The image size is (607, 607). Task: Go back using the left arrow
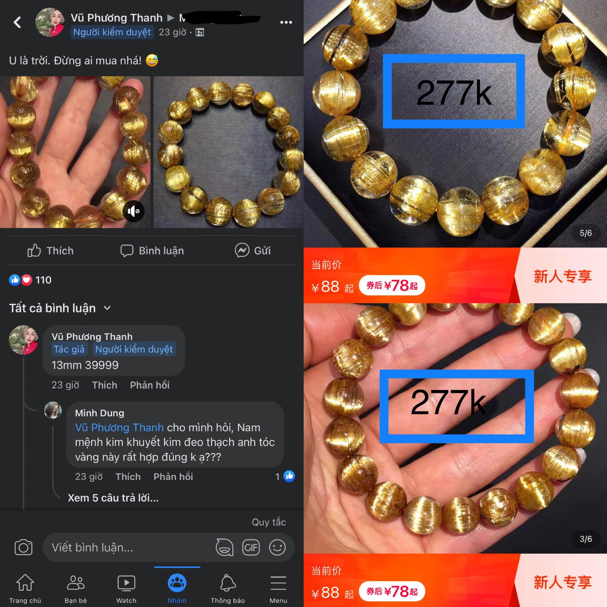coord(17,22)
